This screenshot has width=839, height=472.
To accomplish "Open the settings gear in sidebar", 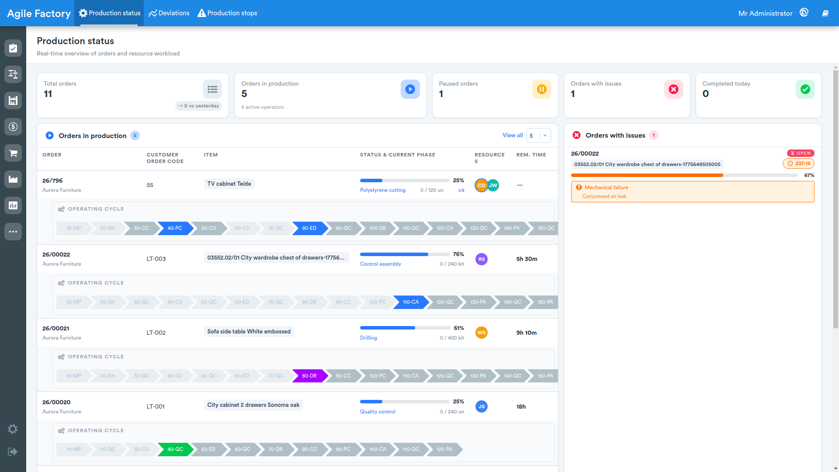I will point(13,429).
